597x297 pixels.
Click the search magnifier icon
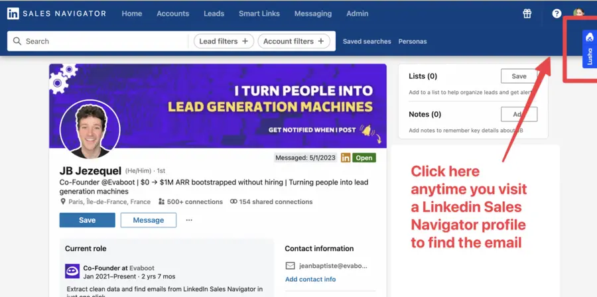point(17,41)
